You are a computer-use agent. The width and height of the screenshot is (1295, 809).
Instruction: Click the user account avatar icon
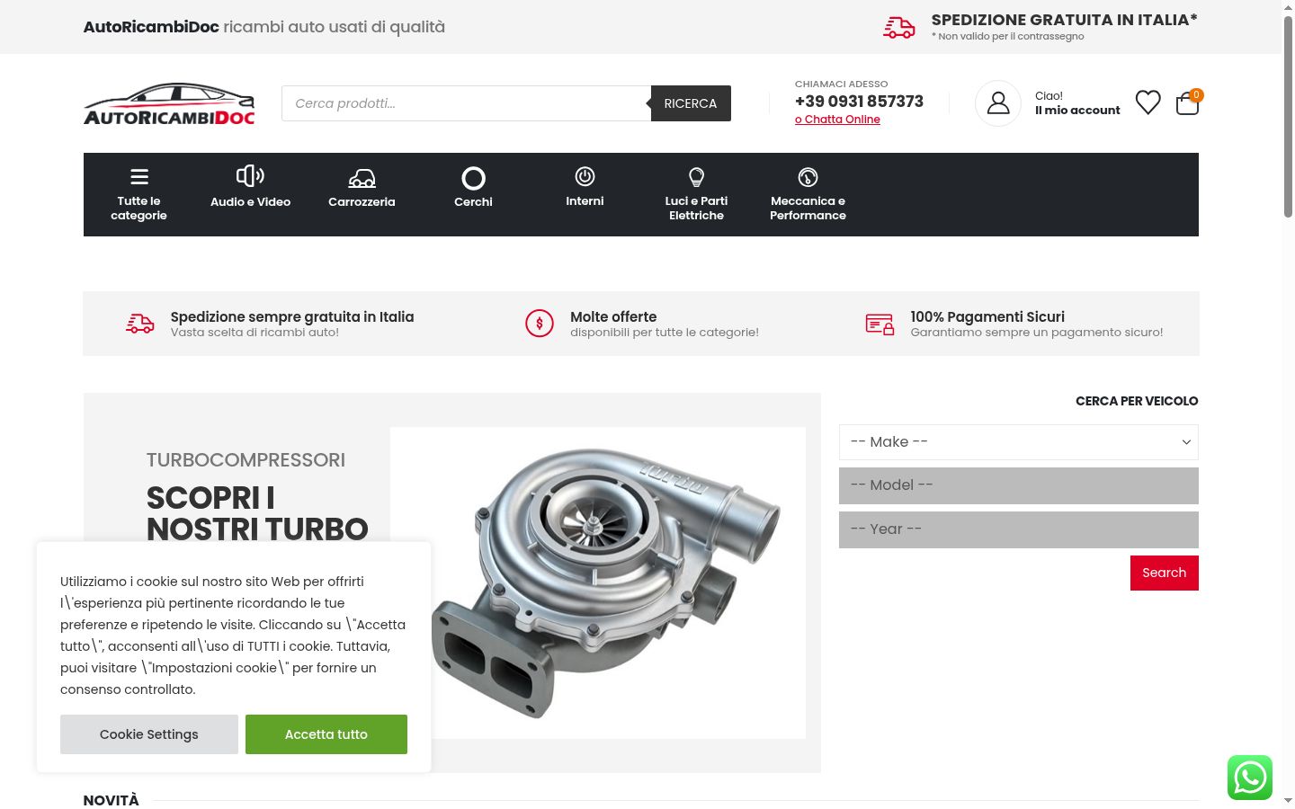point(998,103)
